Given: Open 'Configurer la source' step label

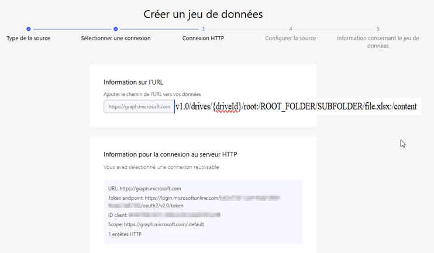Looking at the screenshot, I should 290,38.
